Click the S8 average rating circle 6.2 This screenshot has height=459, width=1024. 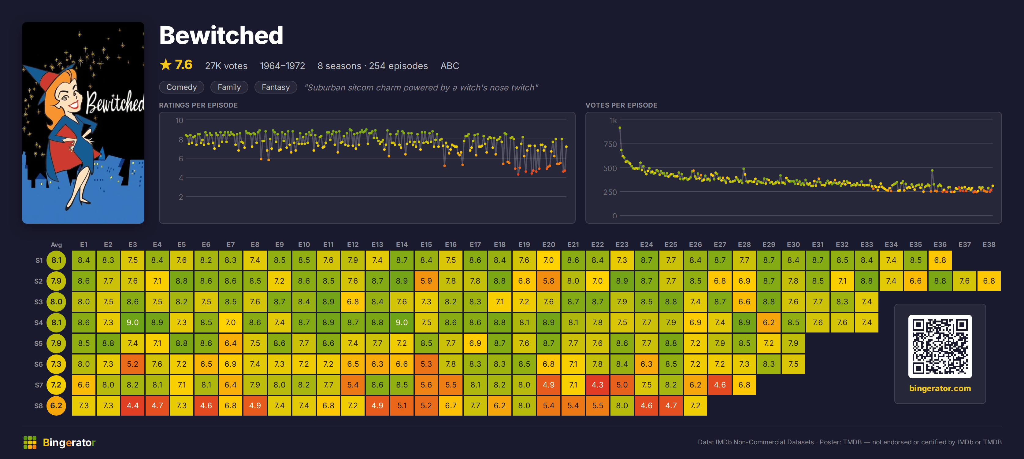tap(57, 406)
